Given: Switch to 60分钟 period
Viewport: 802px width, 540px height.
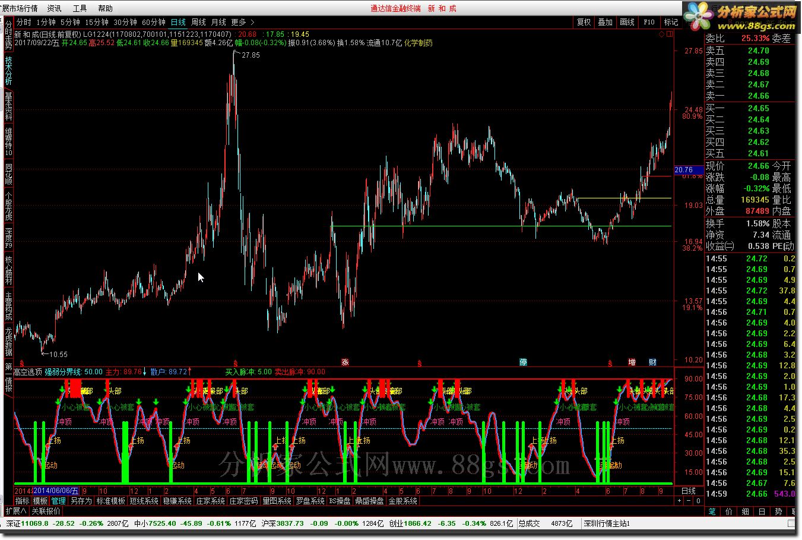Looking at the screenshot, I should [x=153, y=22].
